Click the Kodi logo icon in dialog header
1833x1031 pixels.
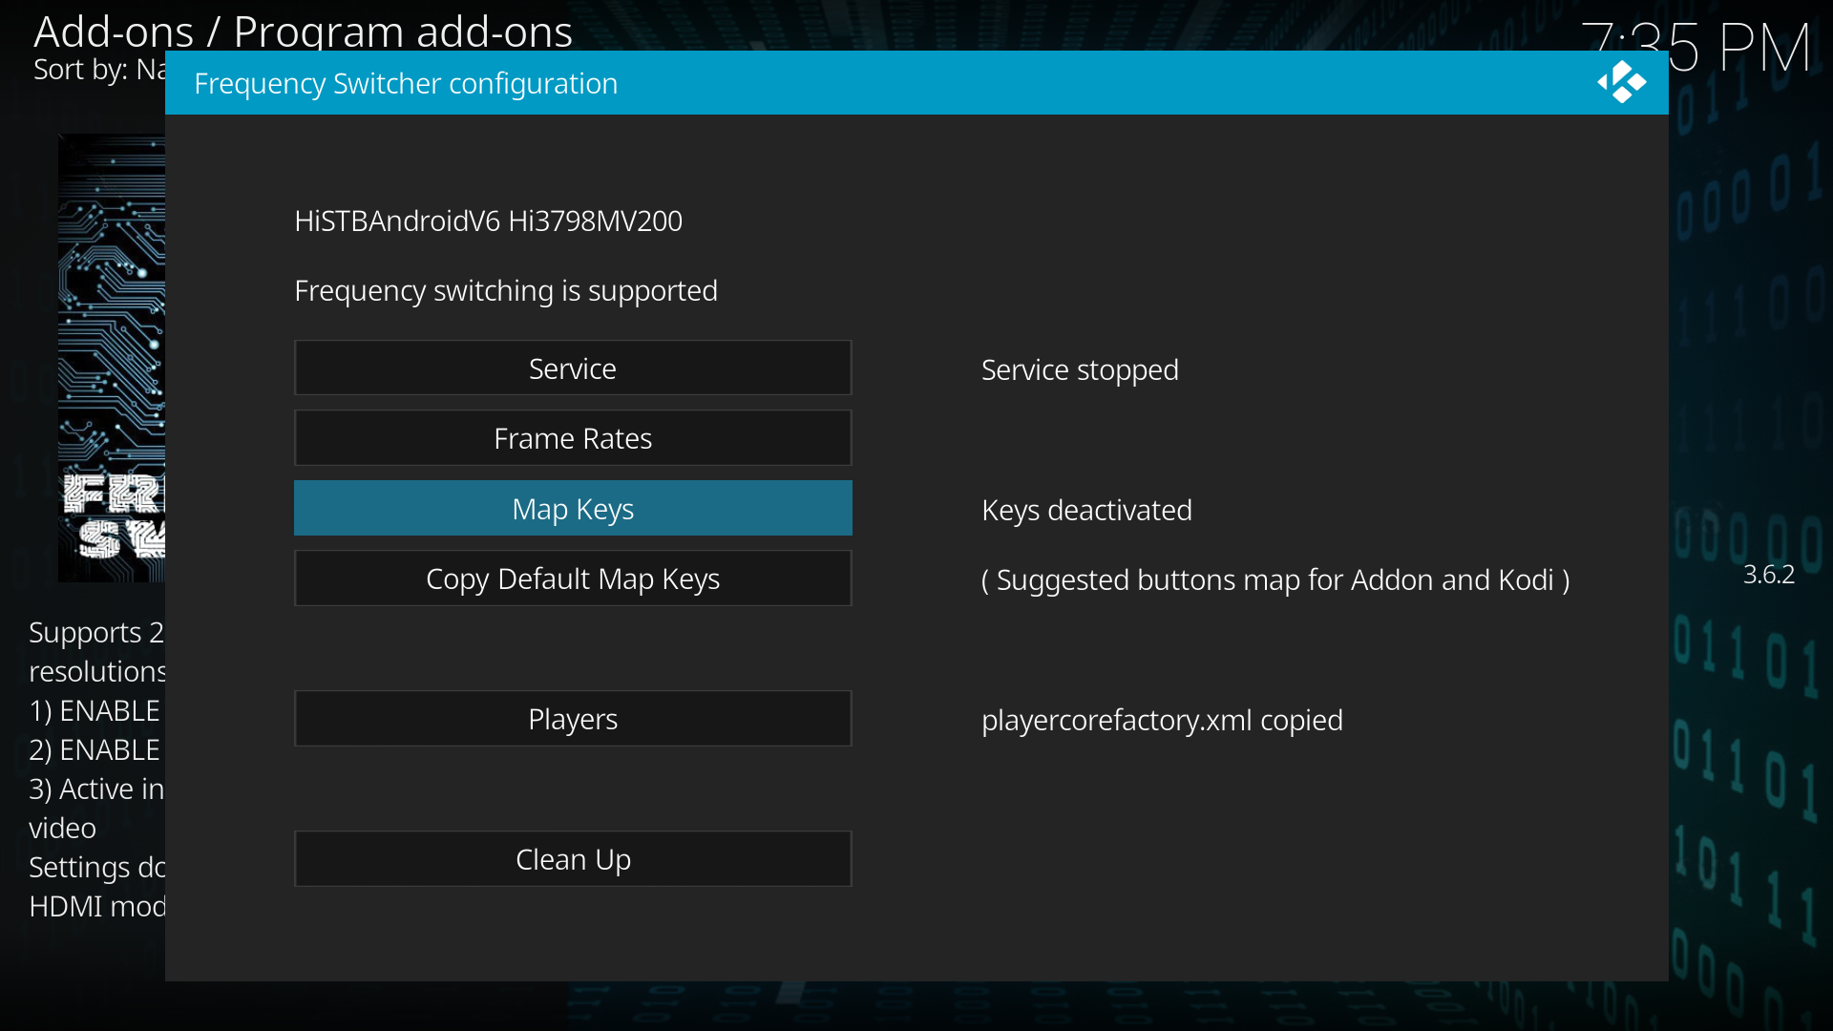1621,82
